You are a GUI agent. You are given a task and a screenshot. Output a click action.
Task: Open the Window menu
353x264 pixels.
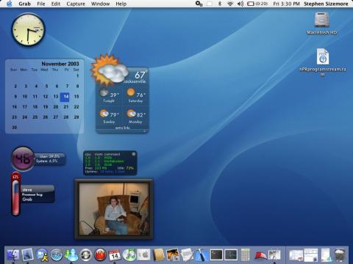100,4
